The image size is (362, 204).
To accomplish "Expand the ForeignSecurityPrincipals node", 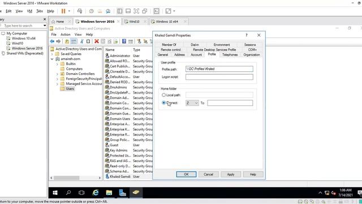I will 57,79.
